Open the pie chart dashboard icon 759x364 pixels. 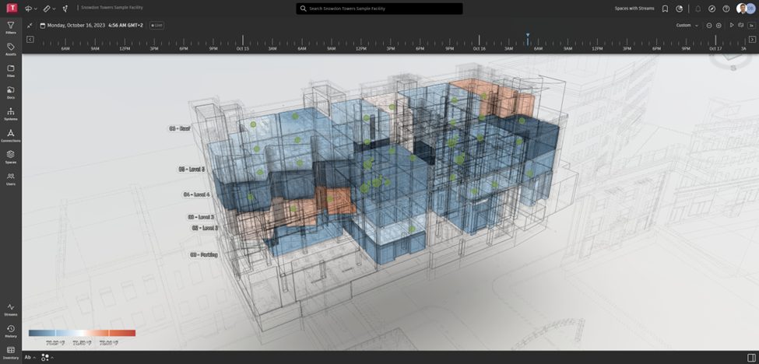point(679,9)
